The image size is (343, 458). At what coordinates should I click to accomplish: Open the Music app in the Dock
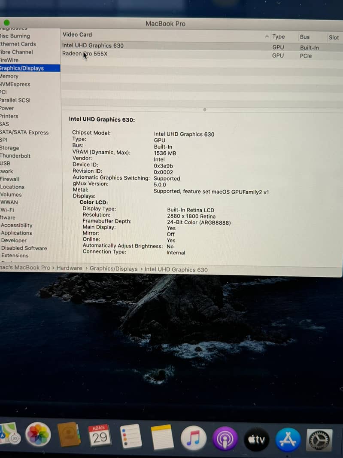click(x=194, y=438)
